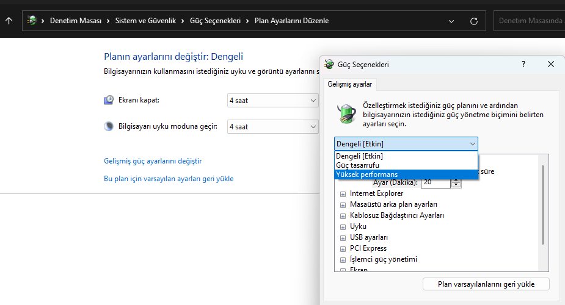
Task: Choose Güç tasarrufu power plan option
Action: (x=357, y=165)
